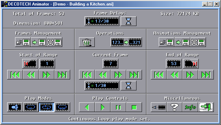Click the Info button in Miscellaneous
Screen dimensions: 221x125
tap(190, 107)
